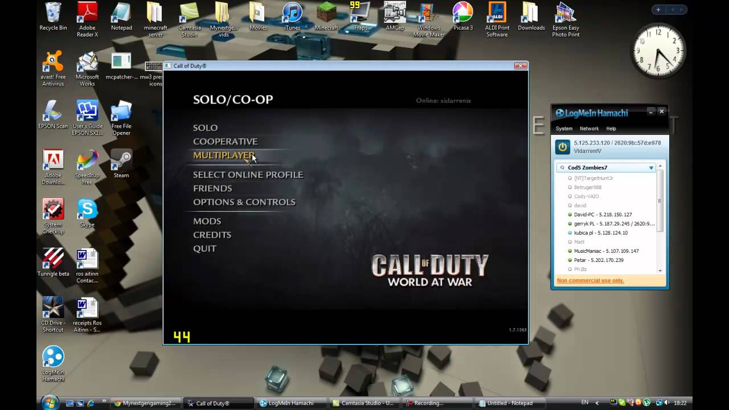Open EPSON Scan desktop icon
Viewport: 729px width, 410px height.
coord(53,116)
